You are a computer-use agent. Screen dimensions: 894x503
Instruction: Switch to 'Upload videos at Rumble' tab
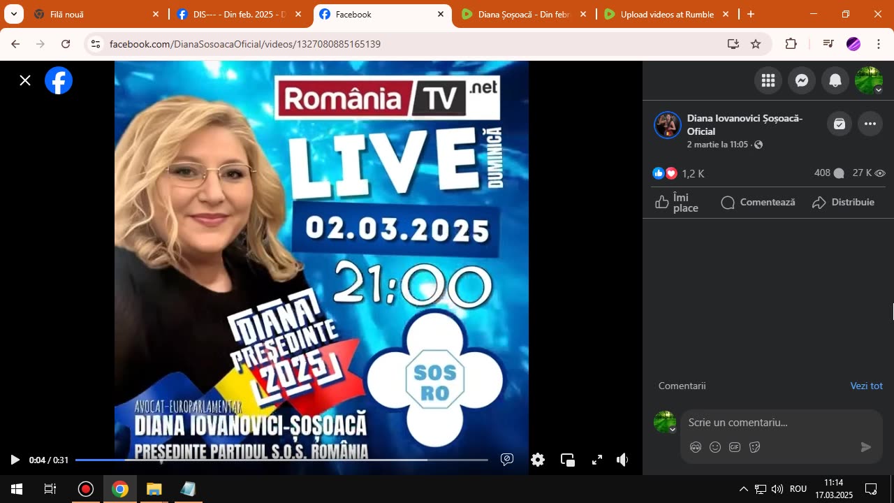click(x=668, y=14)
